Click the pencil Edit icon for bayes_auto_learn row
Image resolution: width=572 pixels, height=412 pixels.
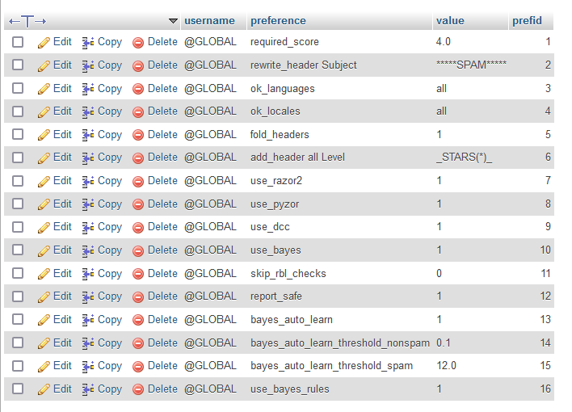[44, 320]
